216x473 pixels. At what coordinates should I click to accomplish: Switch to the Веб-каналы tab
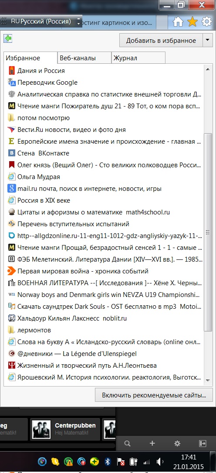click(84, 58)
